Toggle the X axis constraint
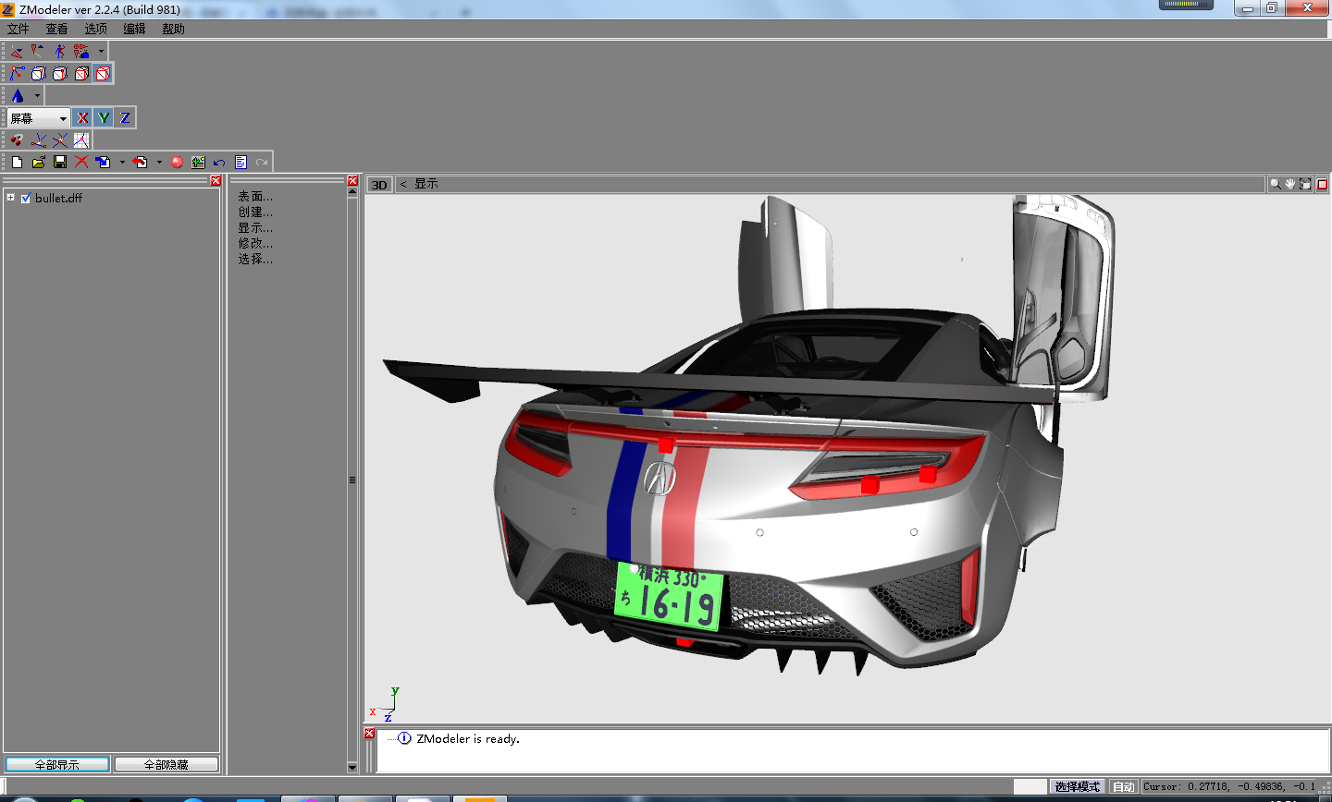 click(x=82, y=117)
